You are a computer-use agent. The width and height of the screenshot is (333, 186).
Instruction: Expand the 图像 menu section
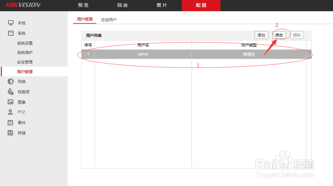point(22,102)
